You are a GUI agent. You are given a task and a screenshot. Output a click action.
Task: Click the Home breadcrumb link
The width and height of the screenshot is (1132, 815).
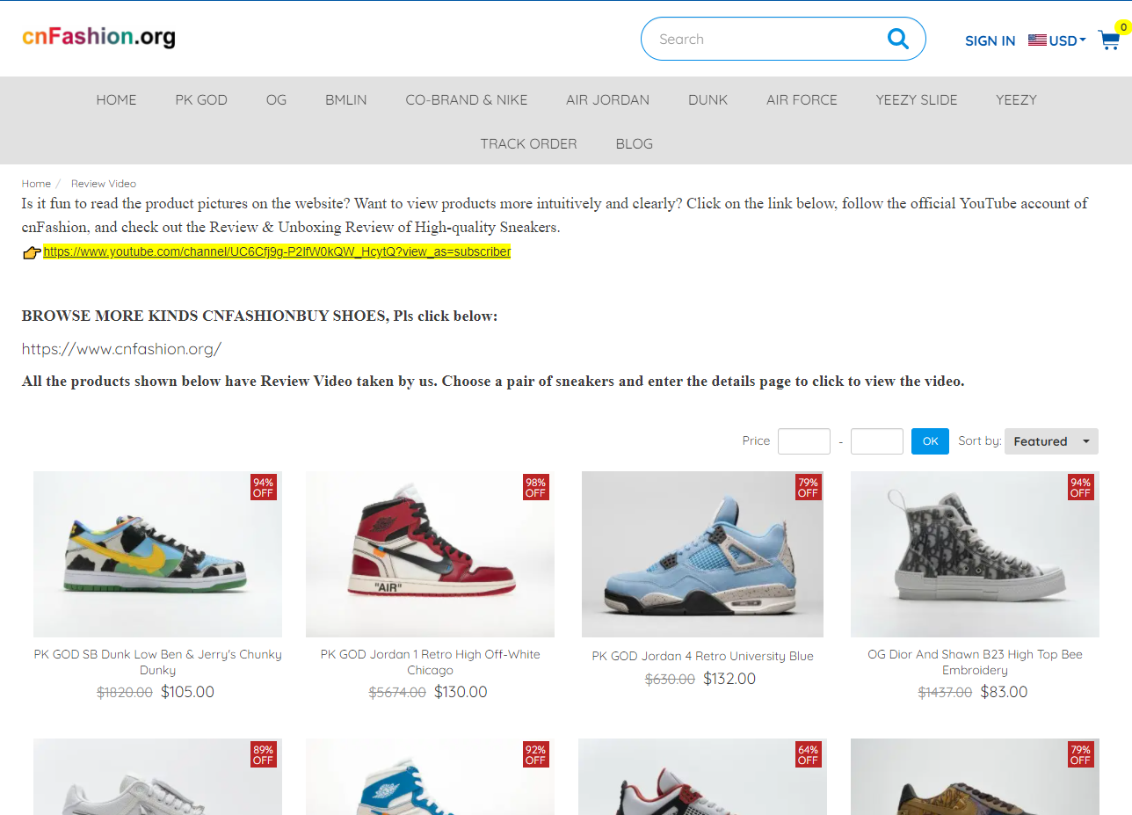(36, 184)
